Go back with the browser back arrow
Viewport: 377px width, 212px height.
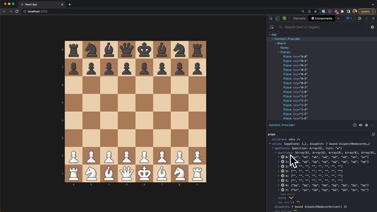click(x=4, y=11)
